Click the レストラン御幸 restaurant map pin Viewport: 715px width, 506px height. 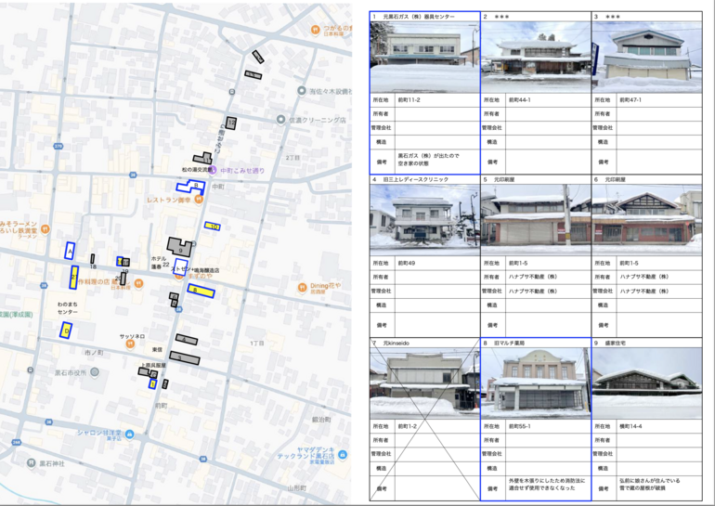[x=198, y=199]
